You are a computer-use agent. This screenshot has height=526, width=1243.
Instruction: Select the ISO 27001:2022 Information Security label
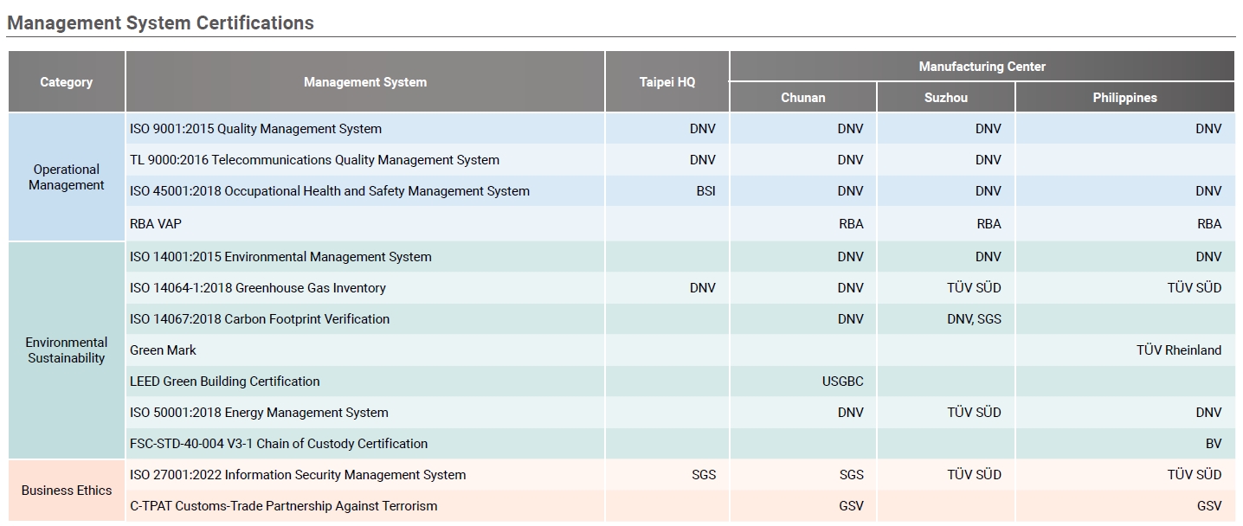click(x=298, y=475)
